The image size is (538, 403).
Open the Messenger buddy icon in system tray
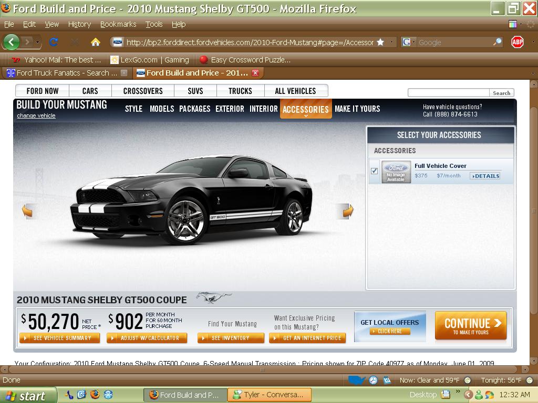[x=479, y=395]
